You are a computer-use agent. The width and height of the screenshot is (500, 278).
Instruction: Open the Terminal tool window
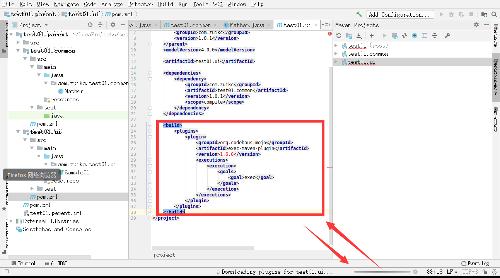click(x=23, y=263)
